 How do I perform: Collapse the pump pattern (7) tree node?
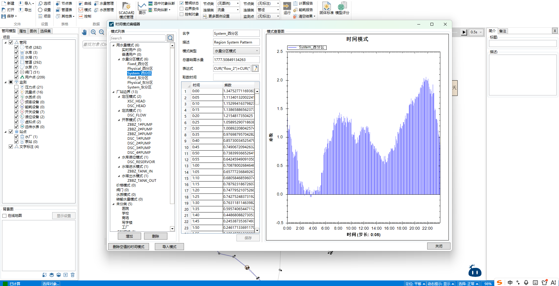[x=119, y=120]
